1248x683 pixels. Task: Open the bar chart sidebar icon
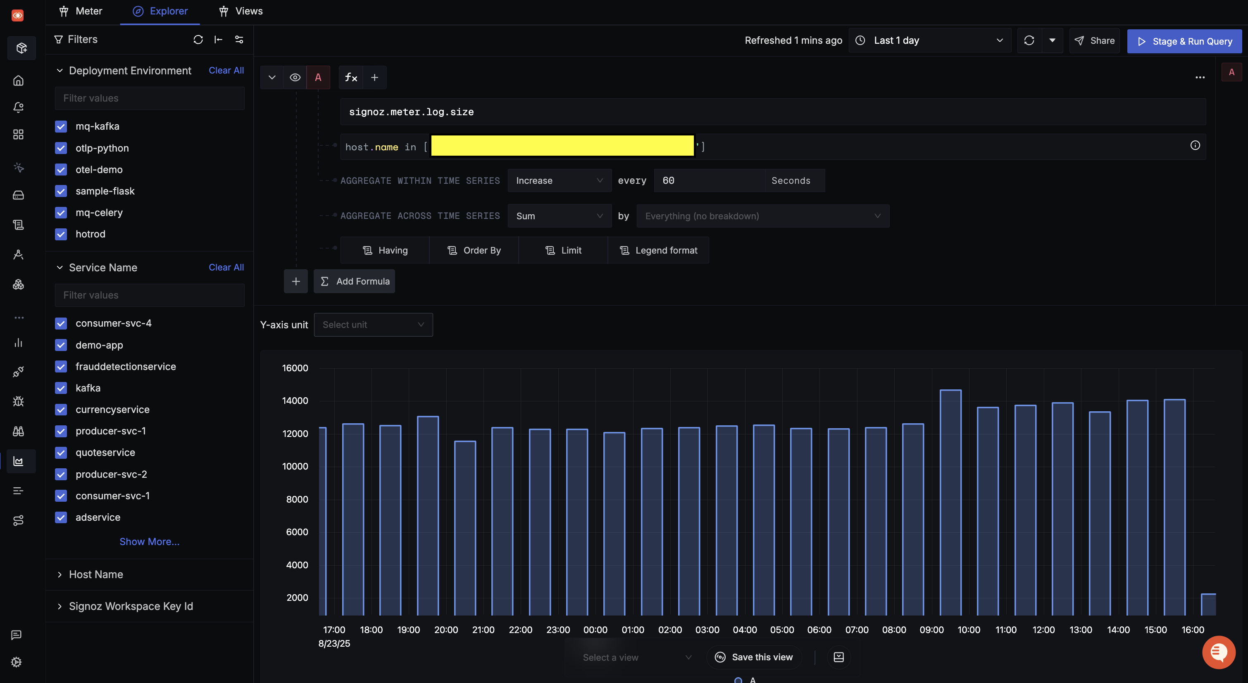19,343
